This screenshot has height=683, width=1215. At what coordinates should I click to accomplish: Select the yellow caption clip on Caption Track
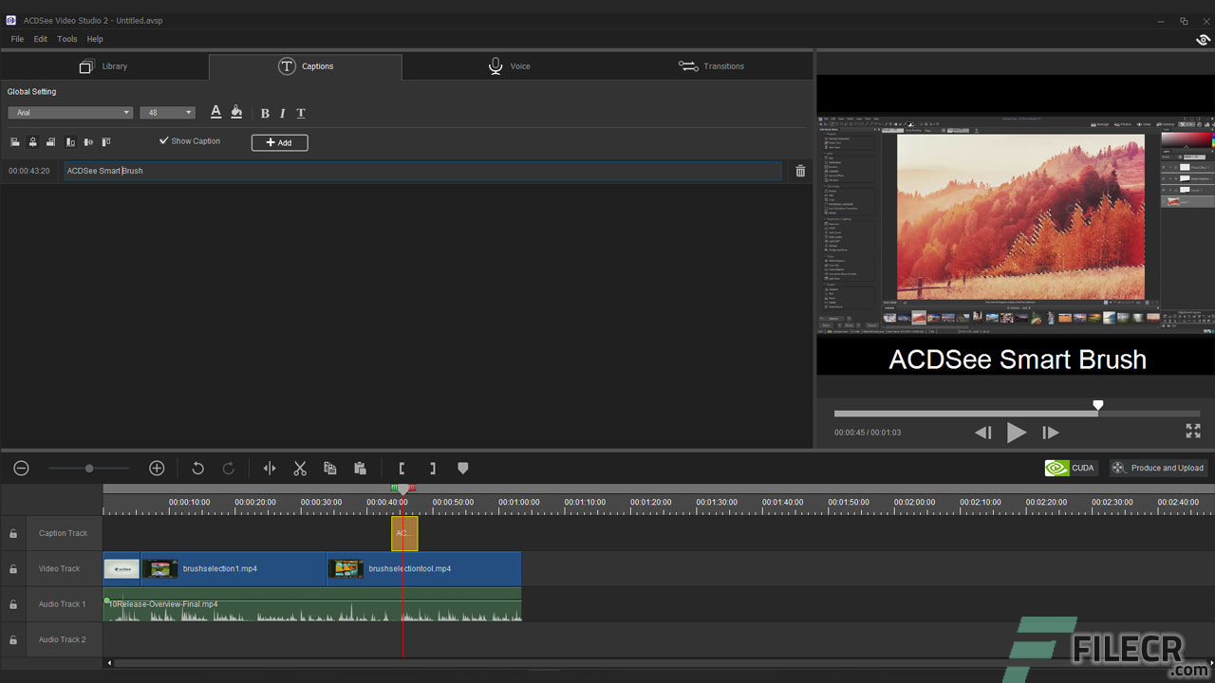(404, 533)
